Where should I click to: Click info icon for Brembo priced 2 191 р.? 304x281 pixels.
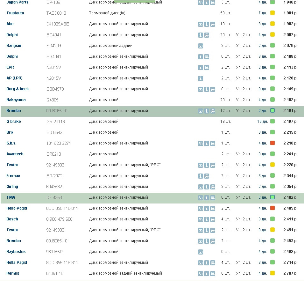coord(207,111)
